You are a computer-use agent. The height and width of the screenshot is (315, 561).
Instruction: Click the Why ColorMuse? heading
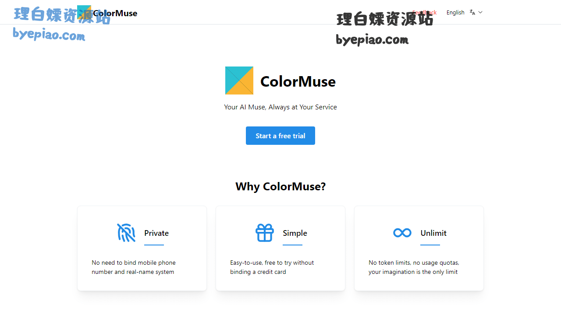click(x=280, y=186)
